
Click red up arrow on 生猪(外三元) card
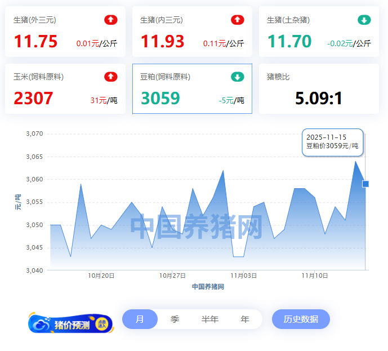111,20
